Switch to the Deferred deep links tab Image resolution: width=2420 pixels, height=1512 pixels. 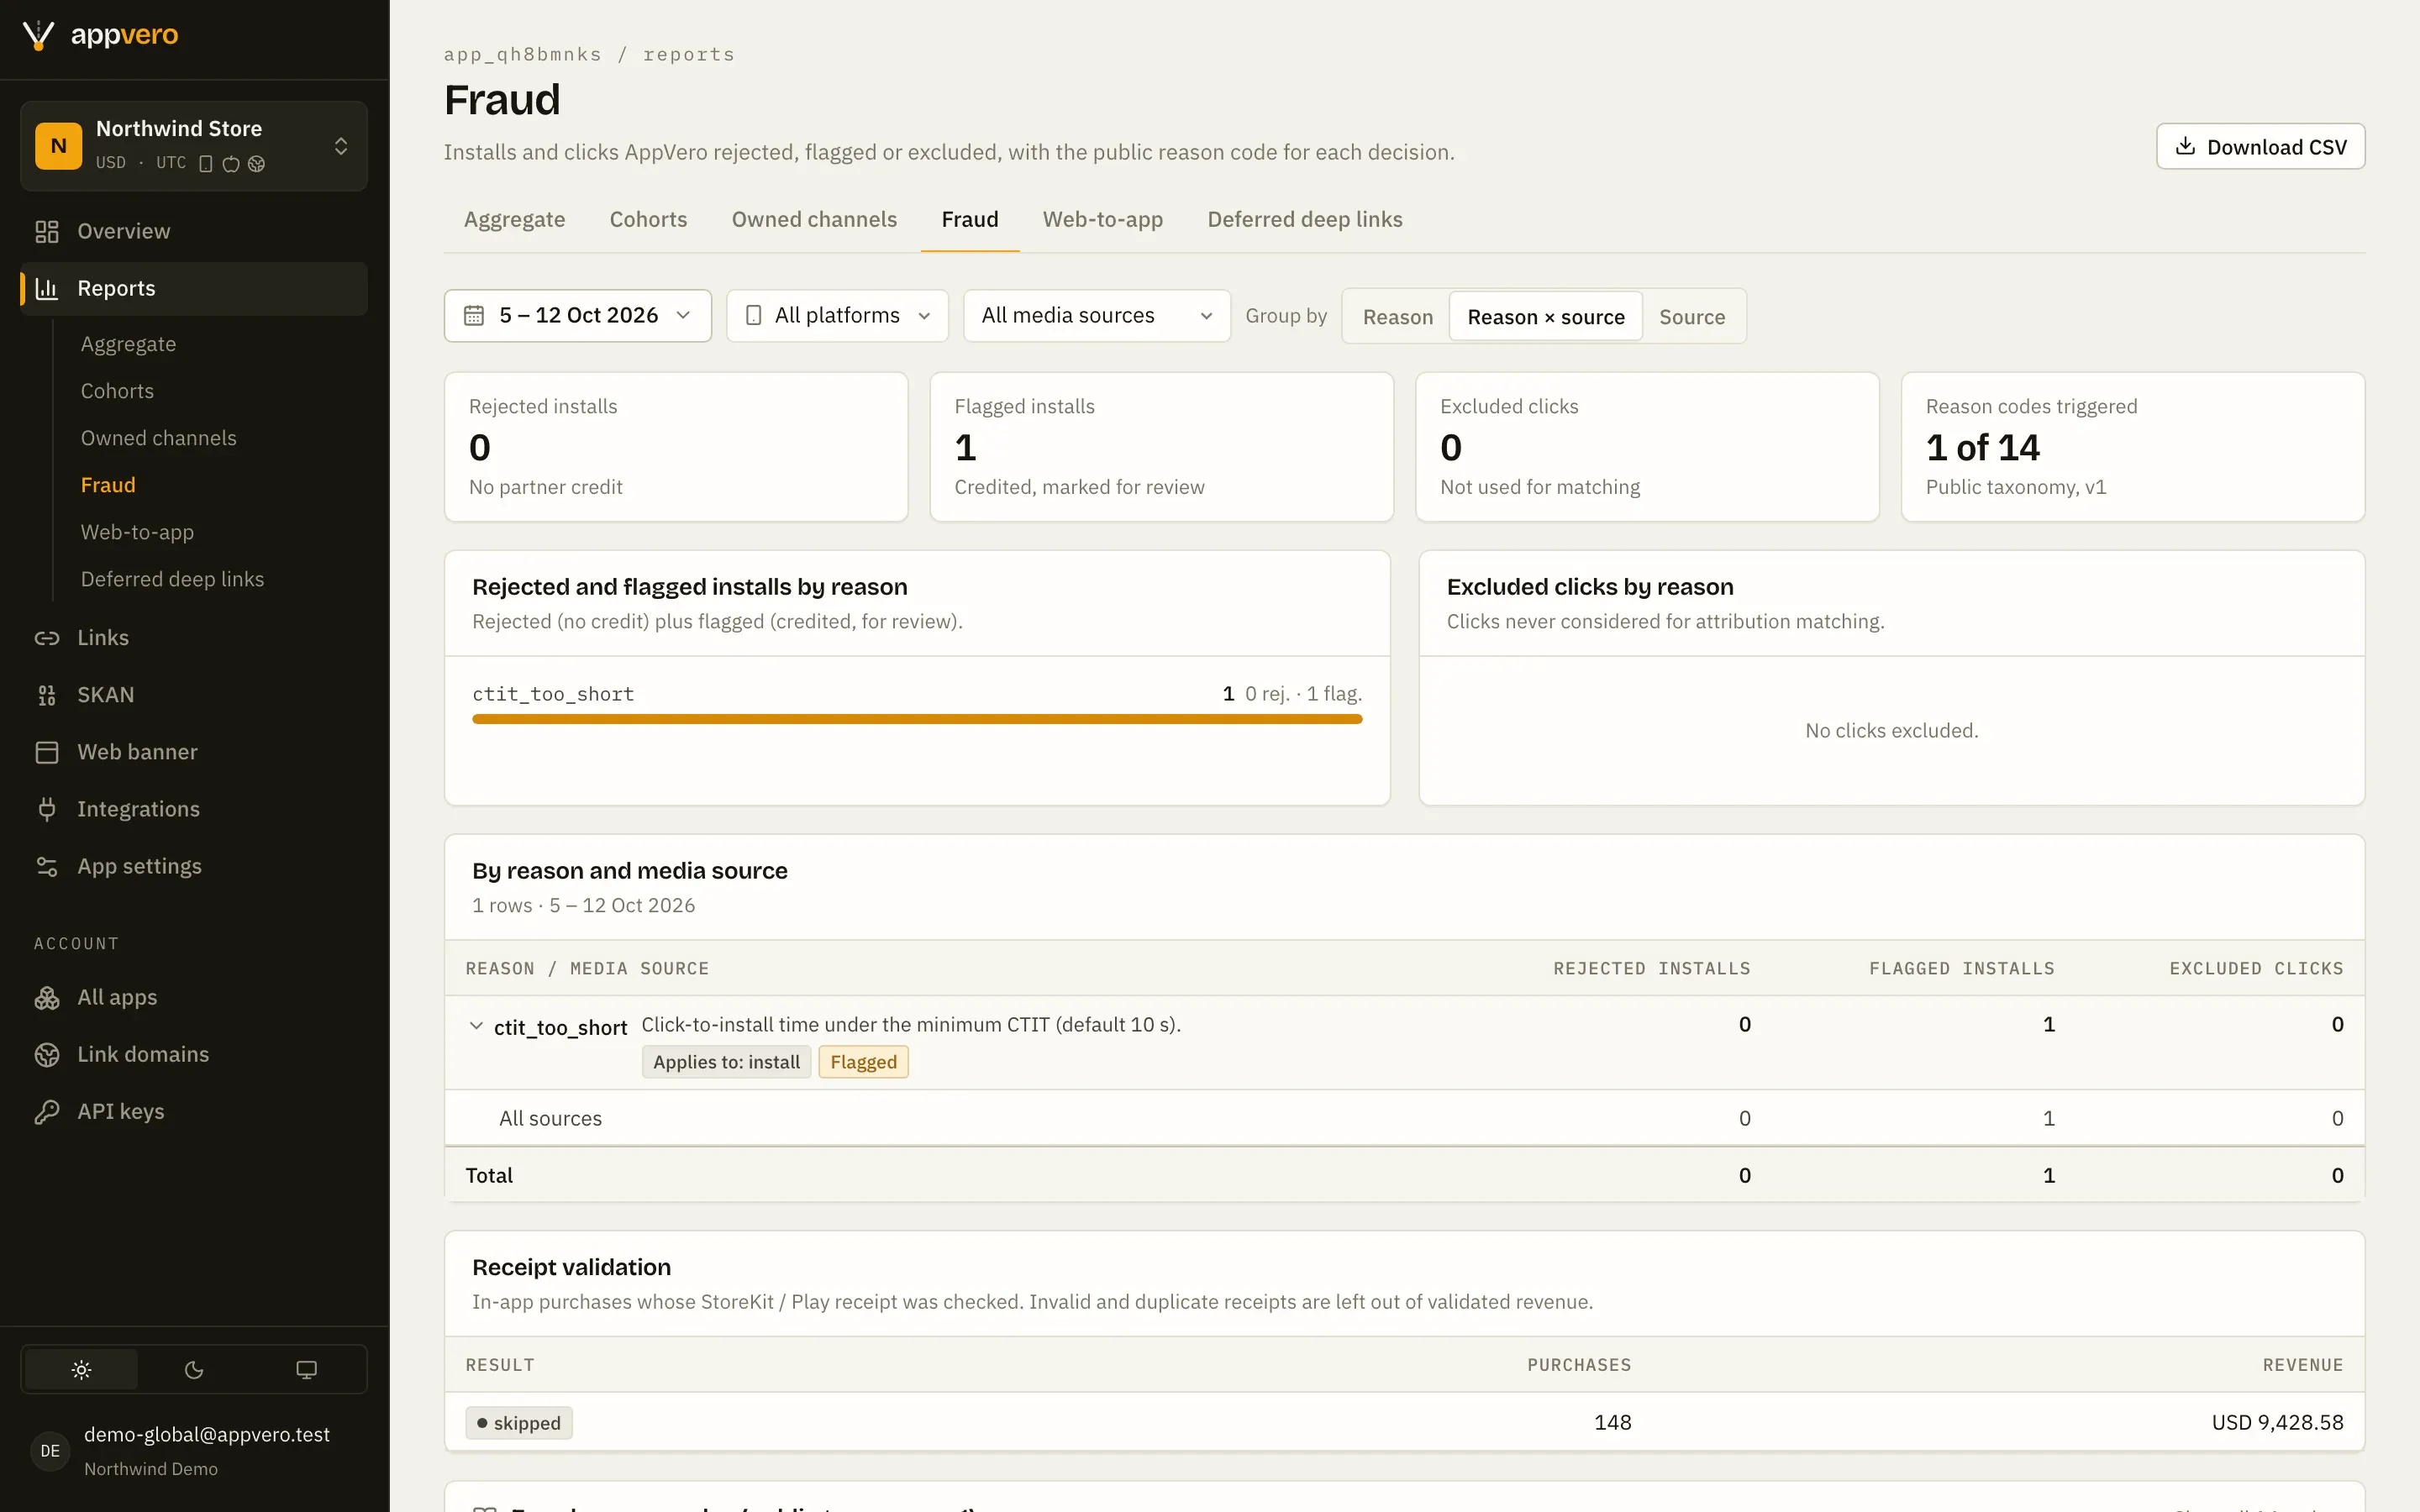[x=1304, y=219]
